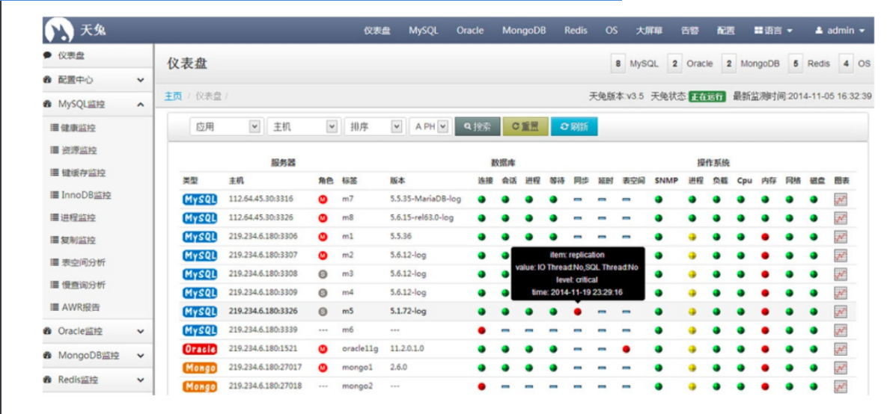893x414 pixels.
Task: Click version text 5.5.35-MariaDB-log
Action: [425, 200]
